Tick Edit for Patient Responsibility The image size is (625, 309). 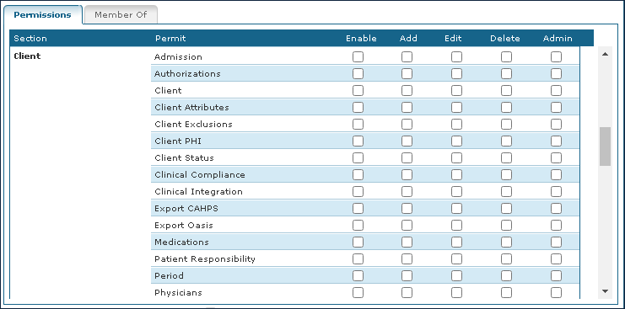tap(456, 258)
